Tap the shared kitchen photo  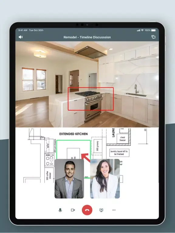(x=87, y=84)
